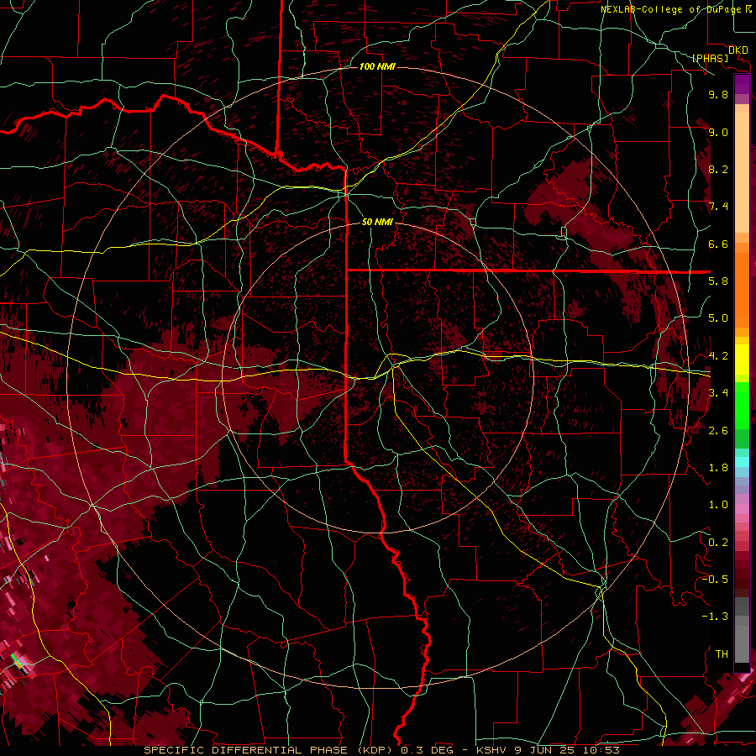756x756 pixels.
Task: Click the 100 NMI range ring label
Action: [x=377, y=66]
